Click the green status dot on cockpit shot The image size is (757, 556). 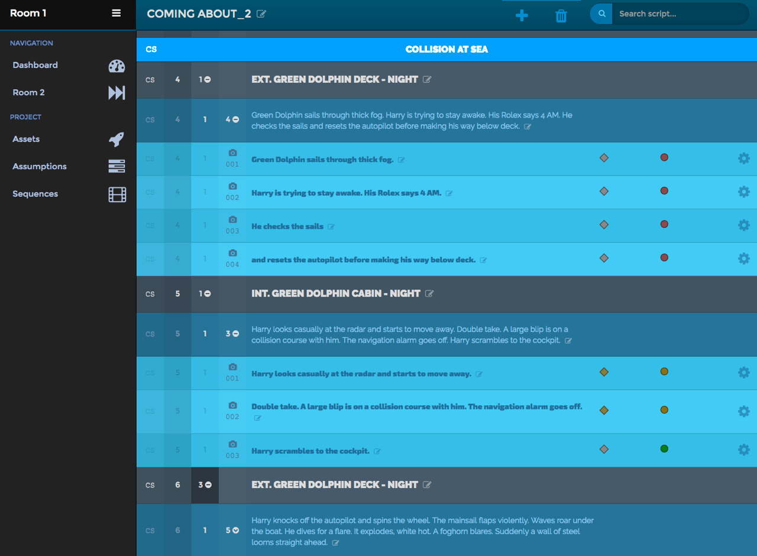point(664,448)
